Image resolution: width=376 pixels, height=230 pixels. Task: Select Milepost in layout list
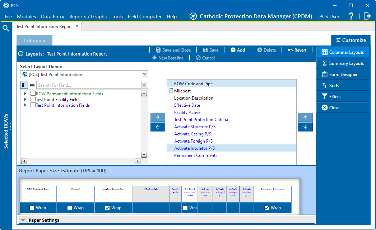tap(231, 91)
